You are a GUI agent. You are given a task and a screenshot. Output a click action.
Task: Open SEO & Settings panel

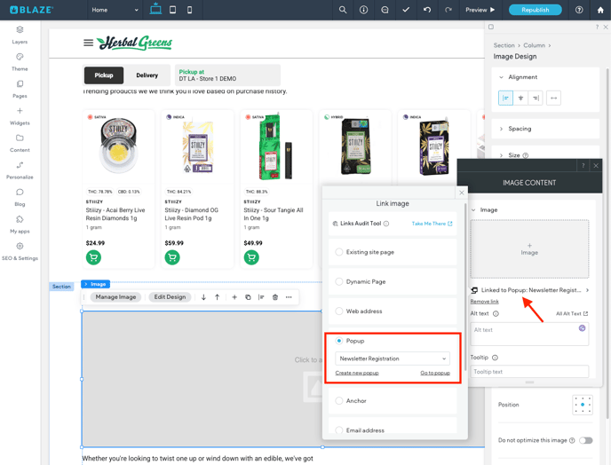[20, 251]
